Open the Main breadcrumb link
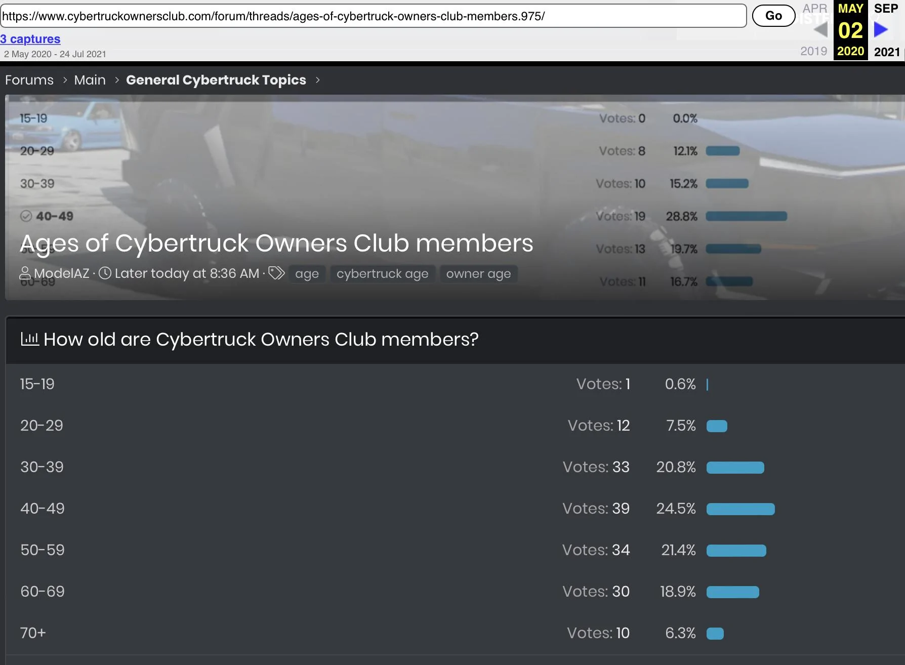The height and width of the screenshot is (665, 905). 90,80
